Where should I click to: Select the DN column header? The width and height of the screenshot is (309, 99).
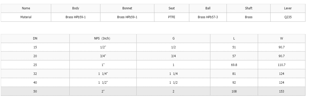pos(35,38)
